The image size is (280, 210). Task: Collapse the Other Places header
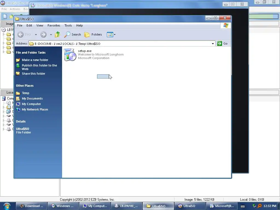[x=25, y=86]
